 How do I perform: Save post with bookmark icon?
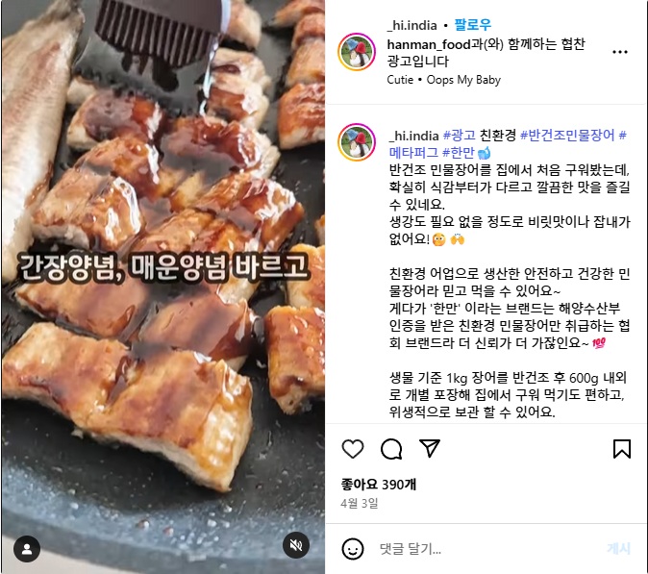click(621, 449)
